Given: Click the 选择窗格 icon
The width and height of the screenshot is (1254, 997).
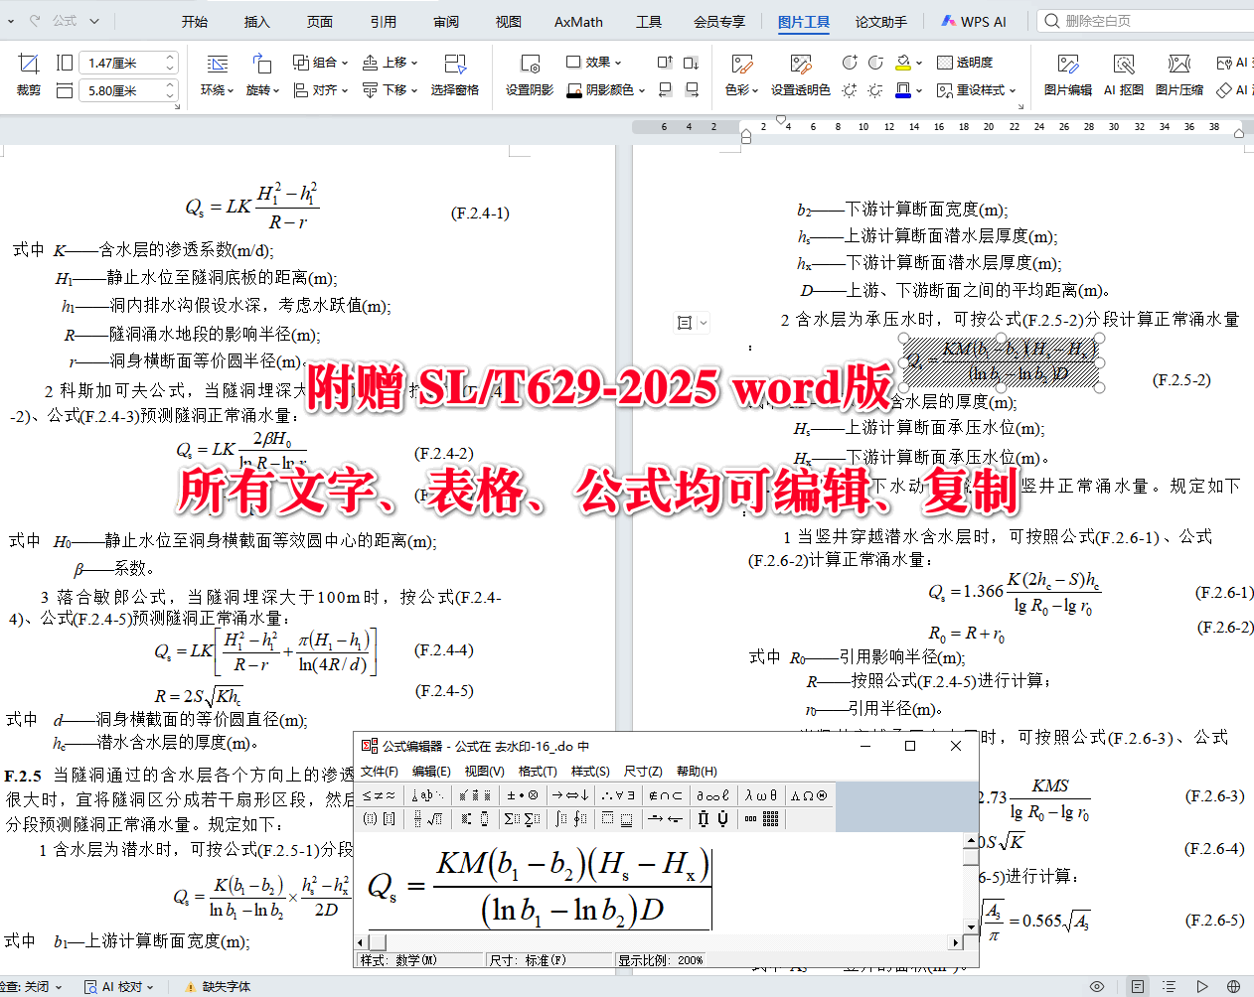Looking at the screenshot, I should tap(455, 74).
